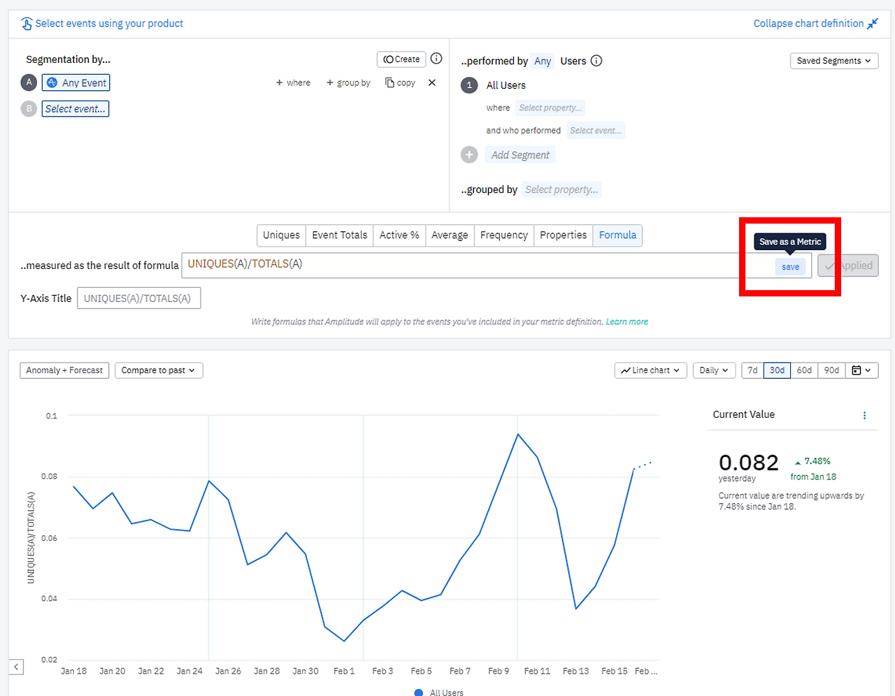The width and height of the screenshot is (895, 696).
Task: Click info icon next to Users
Action: [x=596, y=61]
